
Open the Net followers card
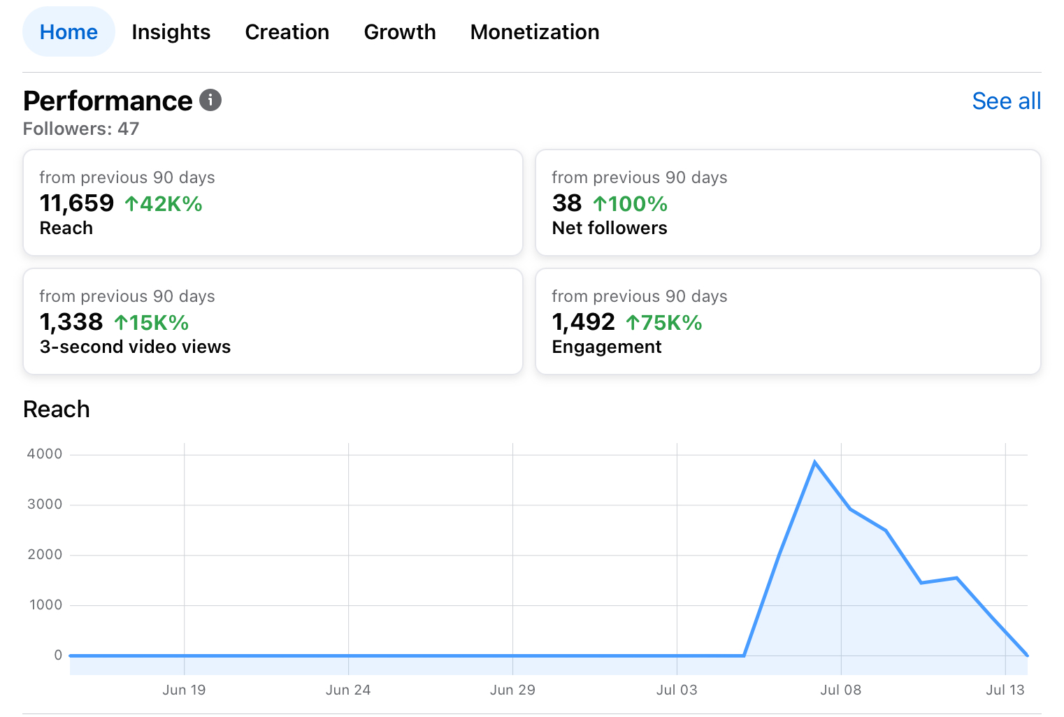pos(788,203)
